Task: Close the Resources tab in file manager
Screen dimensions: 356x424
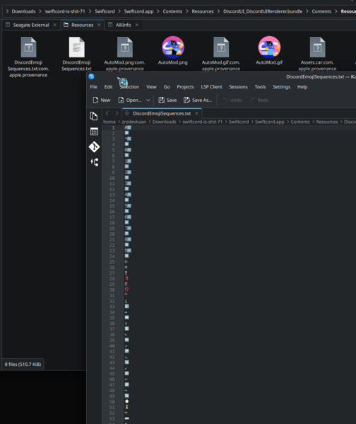Action: [99, 25]
